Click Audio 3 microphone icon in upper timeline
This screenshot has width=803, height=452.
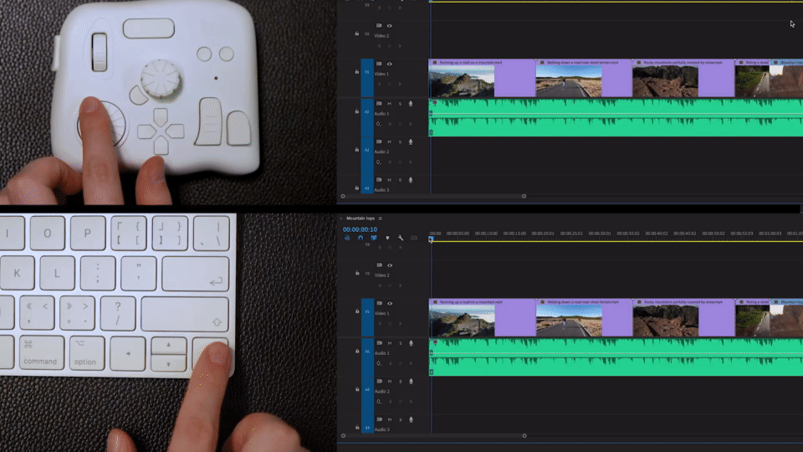[410, 180]
